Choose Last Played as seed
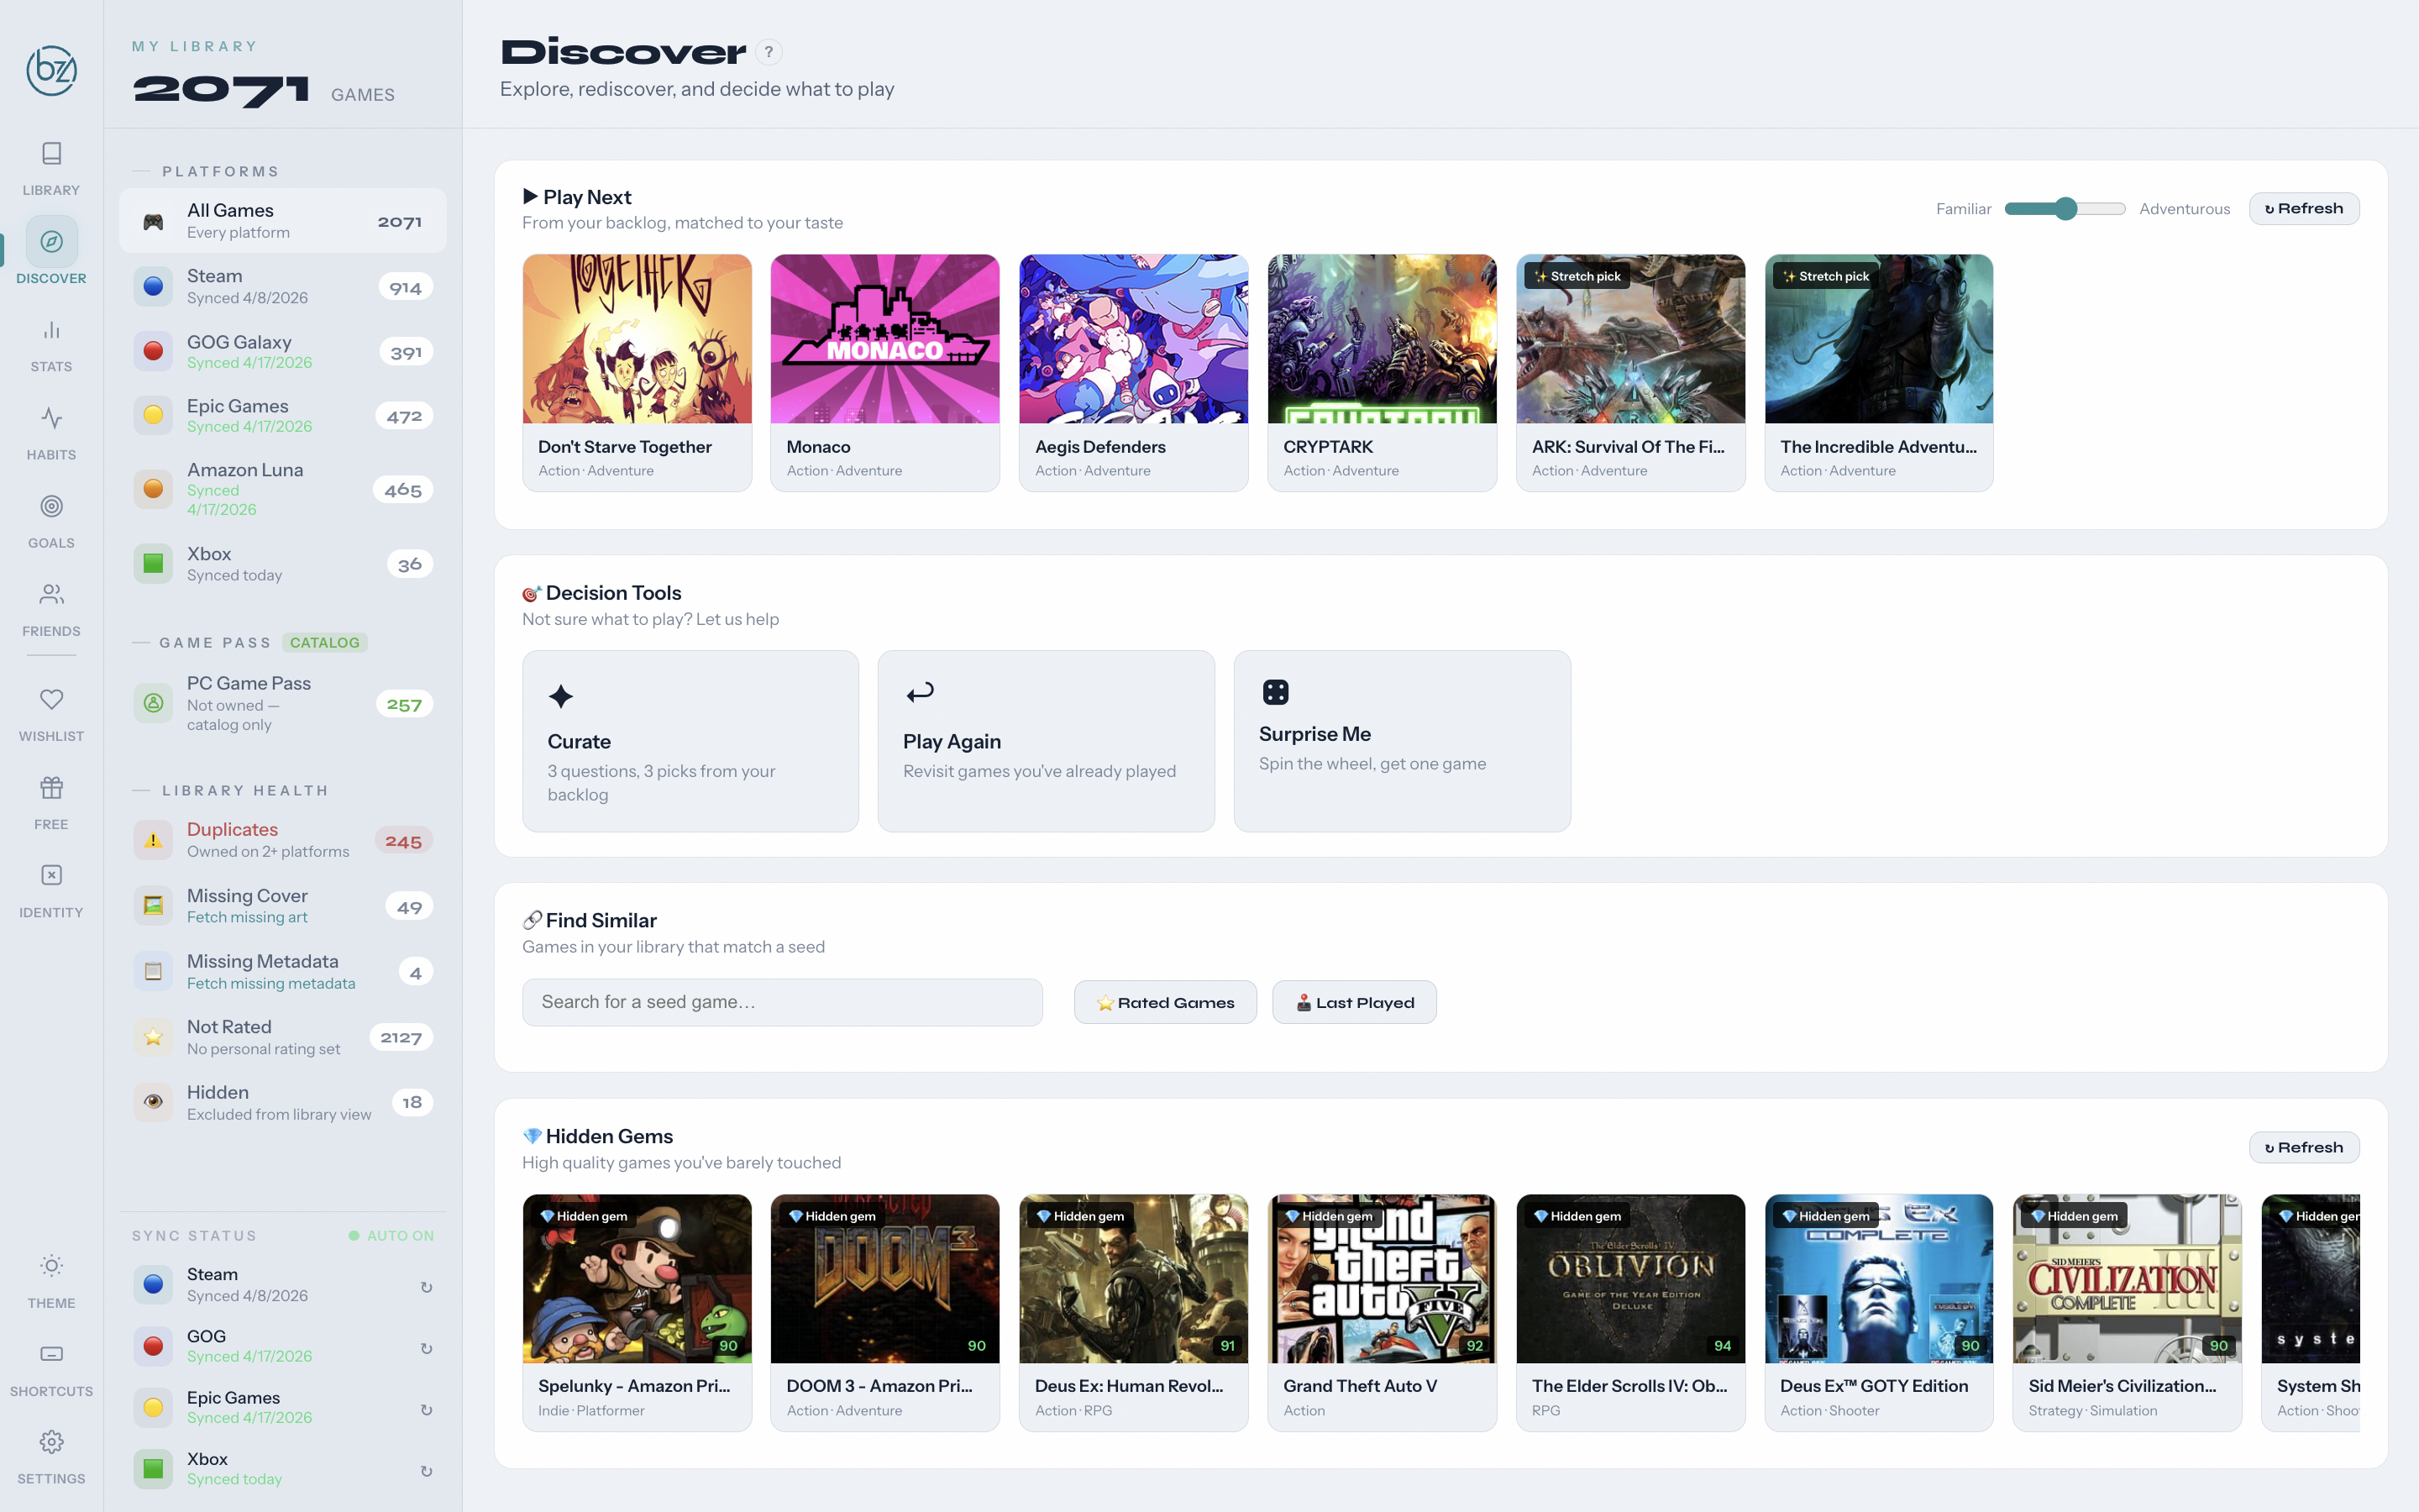Image resolution: width=2419 pixels, height=1512 pixels. click(1355, 1002)
